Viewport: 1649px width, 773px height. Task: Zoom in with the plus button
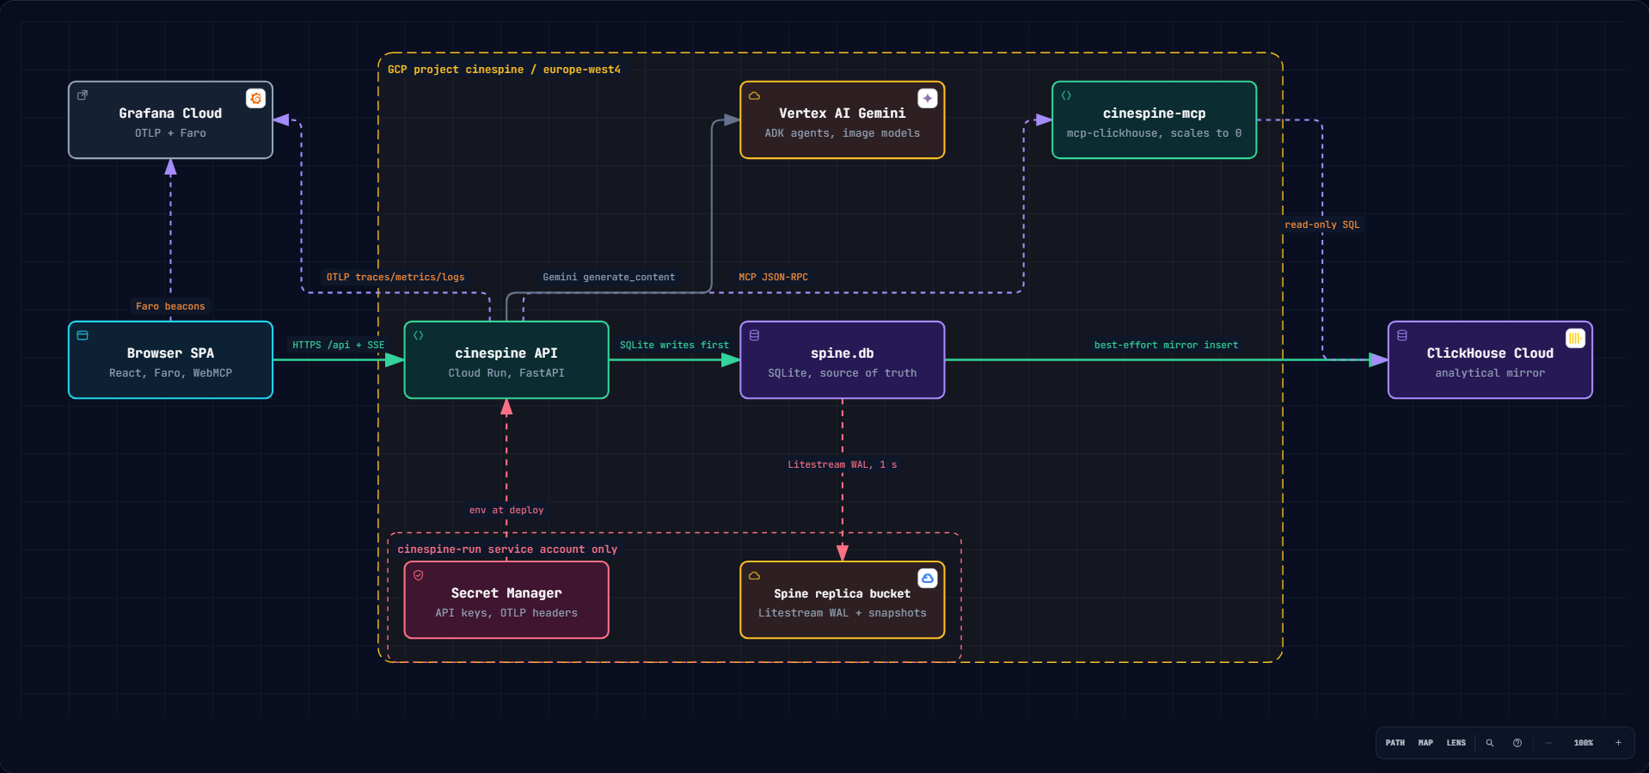pyautogui.click(x=1618, y=743)
